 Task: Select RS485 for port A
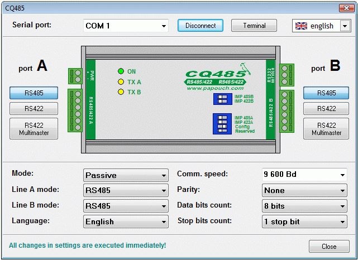(34, 93)
